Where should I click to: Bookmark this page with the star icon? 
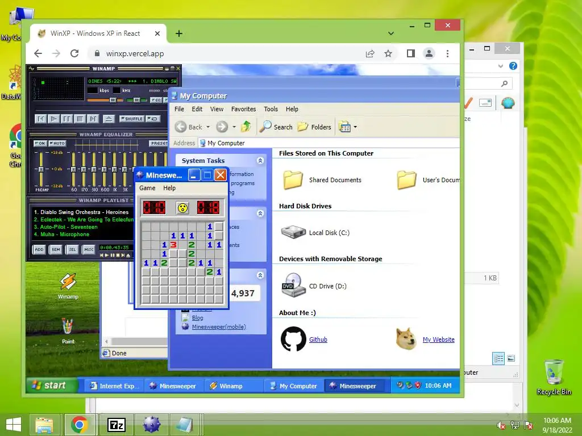pos(388,53)
